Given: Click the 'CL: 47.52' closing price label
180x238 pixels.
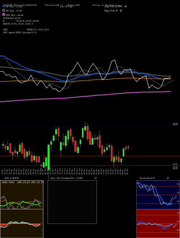Looking at the screenshot, I should (66, 6).
